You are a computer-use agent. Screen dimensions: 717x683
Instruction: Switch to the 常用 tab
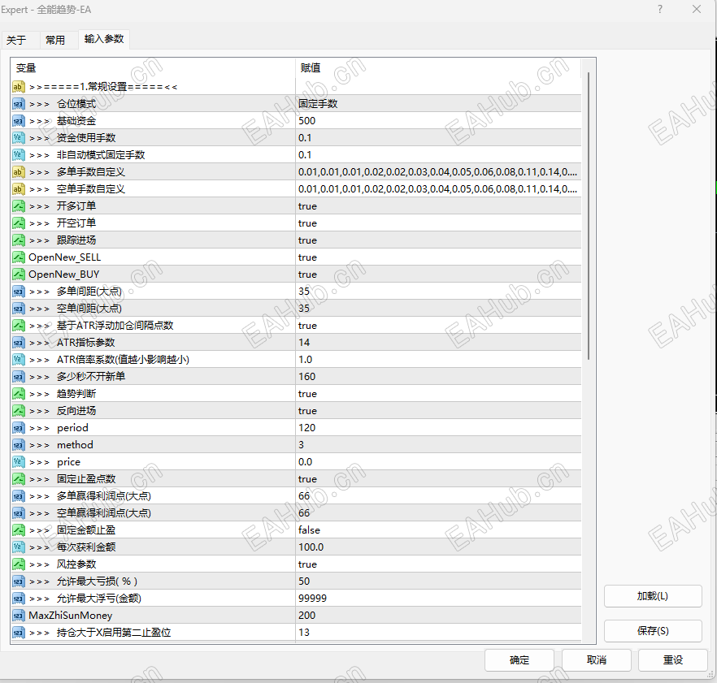pos(55,39)
